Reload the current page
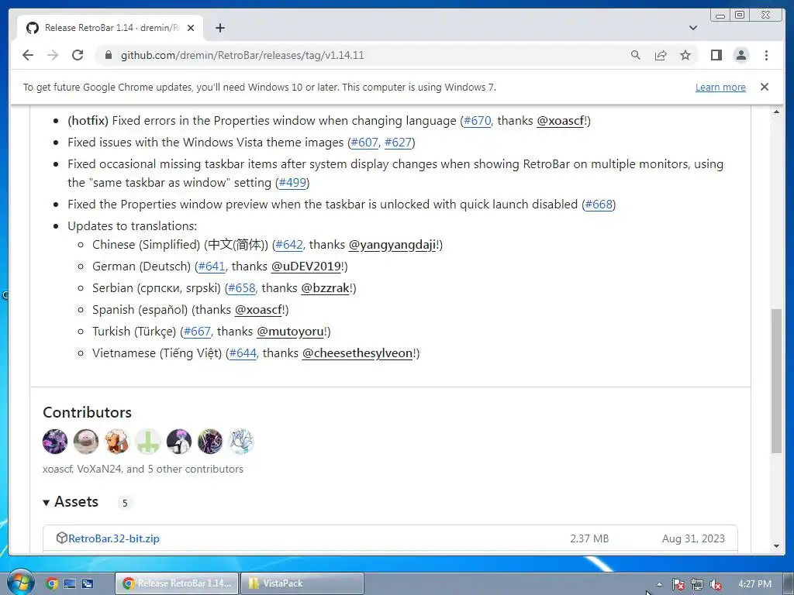794x595 pixels. 78,55
